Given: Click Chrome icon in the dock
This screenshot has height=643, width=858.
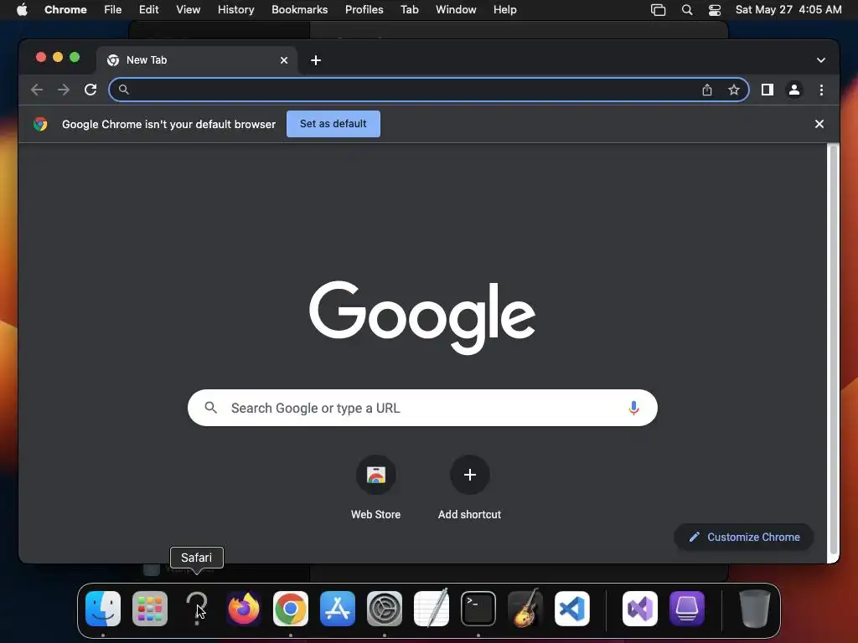Looking at the screenshot, I should coord(291,609).
